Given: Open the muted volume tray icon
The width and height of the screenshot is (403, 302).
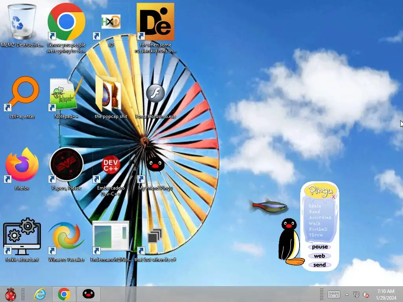Looking at the screenshot, I should click(366, 295).
